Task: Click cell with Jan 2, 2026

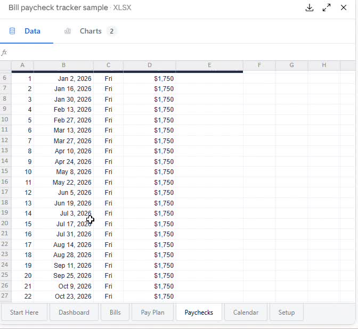Action: 63,79
